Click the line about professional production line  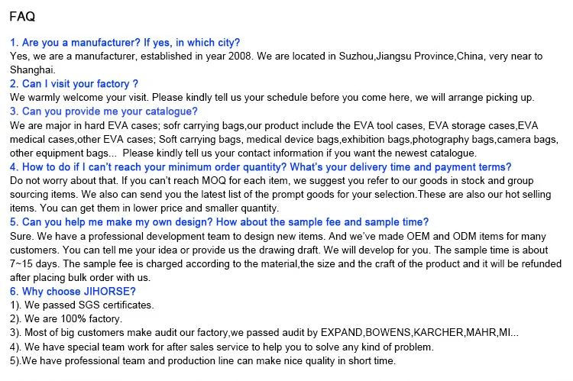point(202,360)
